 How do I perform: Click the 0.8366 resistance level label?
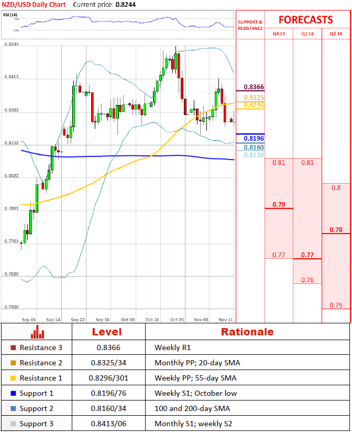click(x=254, y=87)
